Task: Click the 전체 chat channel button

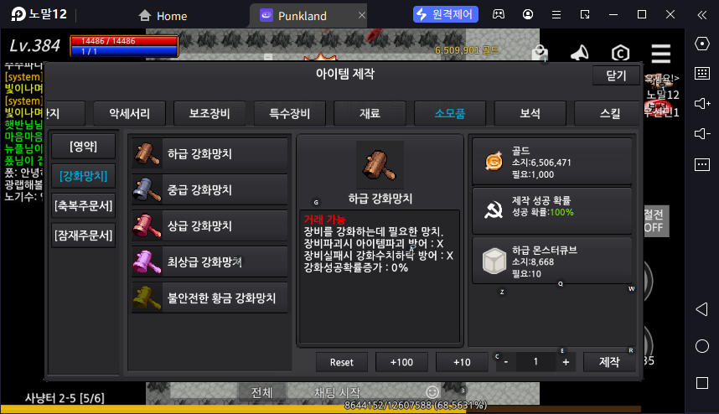Action: coord(261,392)
